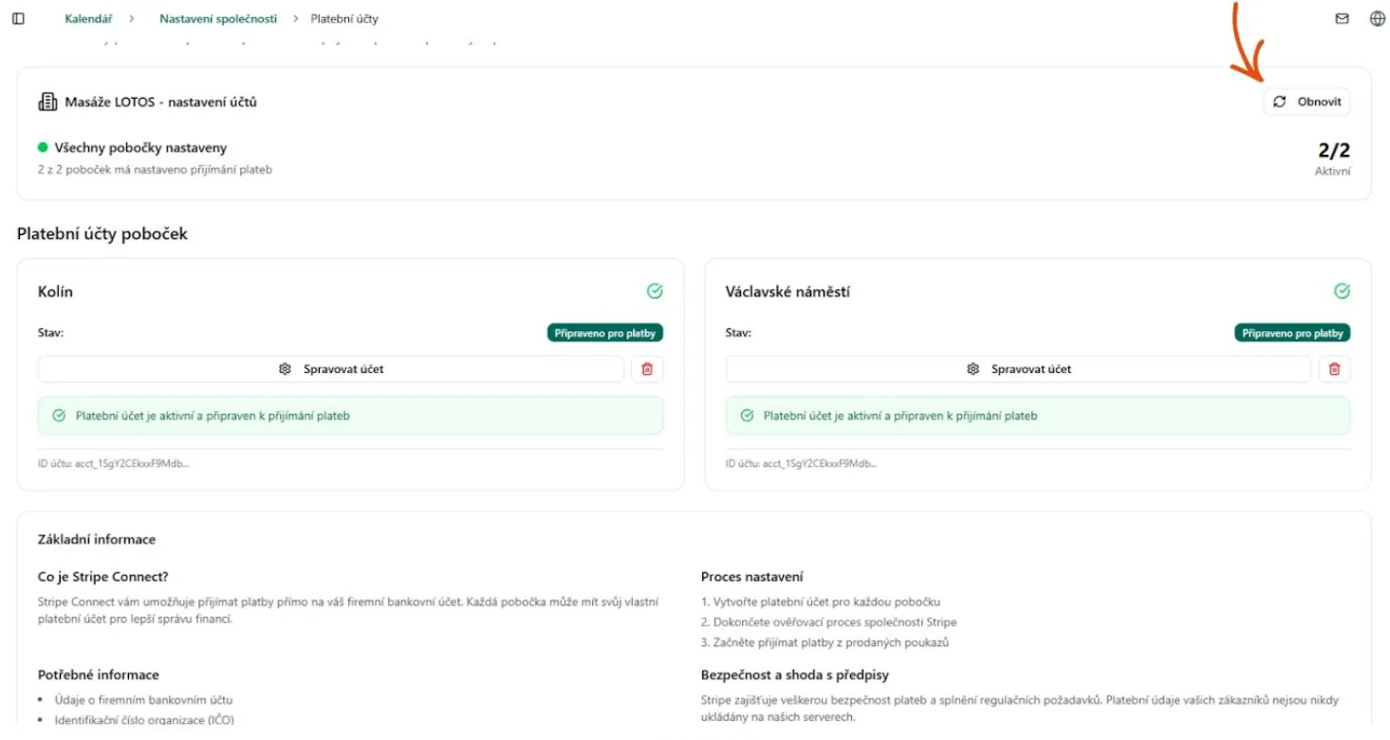
Task: Click the Václavské náměstí green checkmark icon
Action: pyautogui.click(x=1342, y=291)
